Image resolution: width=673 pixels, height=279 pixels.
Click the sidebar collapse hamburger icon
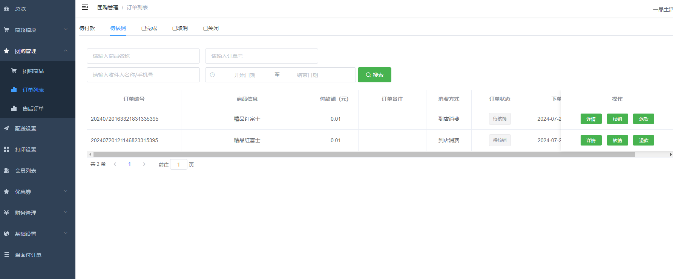(x=85, y=7)
